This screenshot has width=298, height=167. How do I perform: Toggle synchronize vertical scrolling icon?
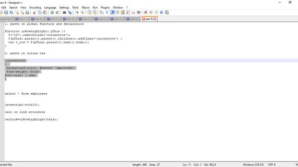[89, 13]
